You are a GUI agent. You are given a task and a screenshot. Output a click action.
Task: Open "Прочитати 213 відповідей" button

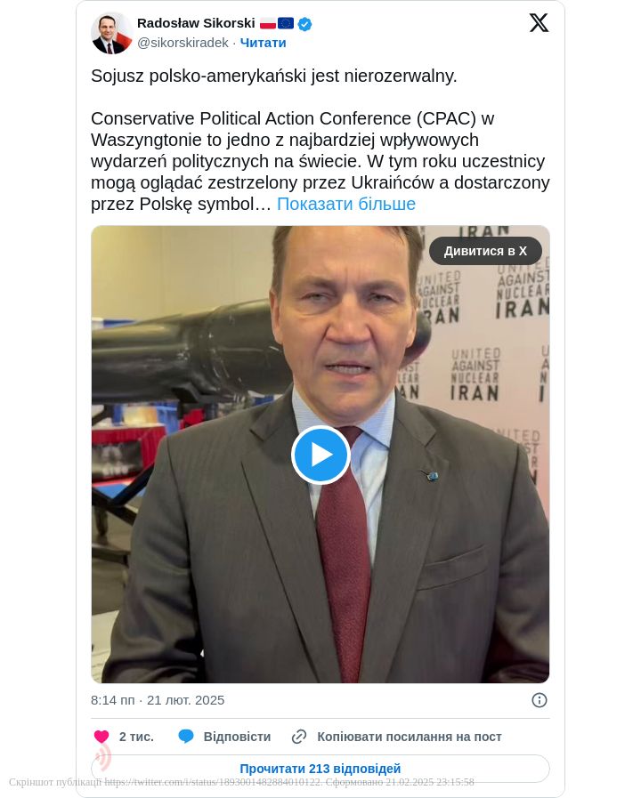[x=320, y=769]
